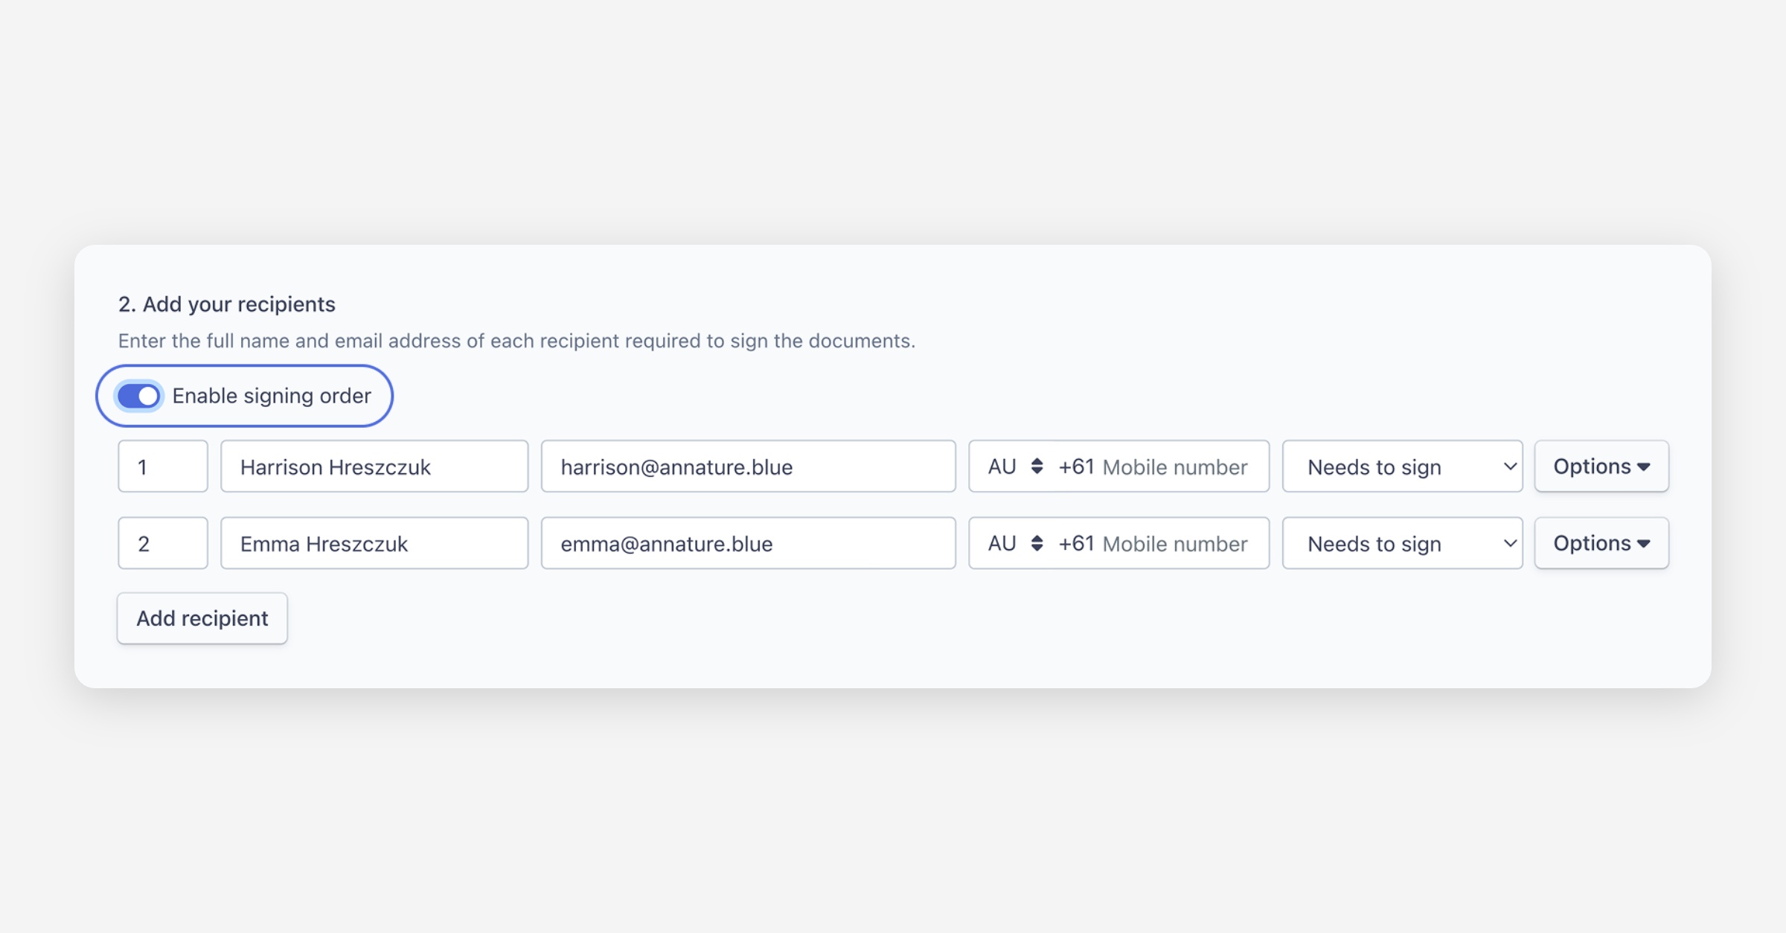Click the caret on Harrison's Options button
Screen dimensions: 1786x933
(x=1644, y=467)
